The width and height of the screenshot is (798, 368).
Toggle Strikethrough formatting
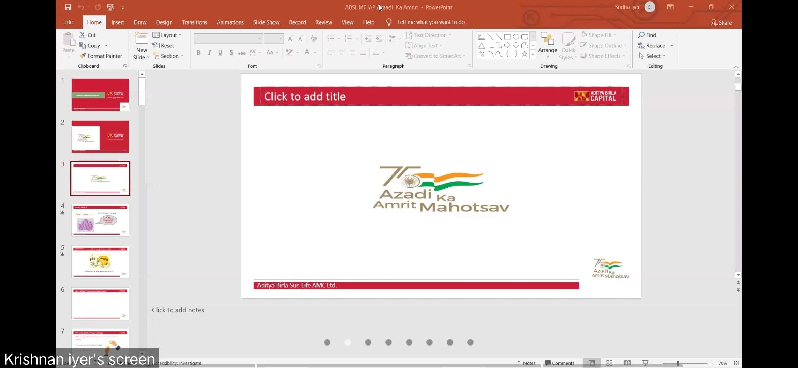tap(242, 52)
